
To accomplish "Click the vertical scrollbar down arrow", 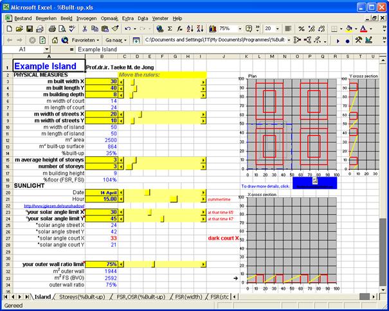I will 383,289.
